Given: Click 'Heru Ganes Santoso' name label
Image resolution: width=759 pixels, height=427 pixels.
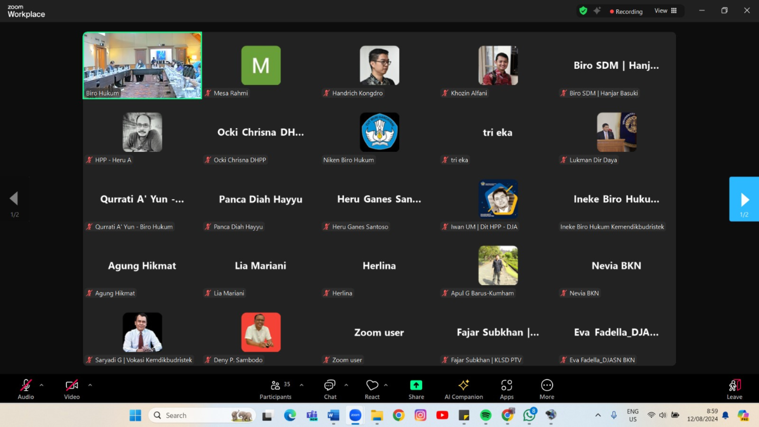Looking at the screenshot, I should [360, 227].
